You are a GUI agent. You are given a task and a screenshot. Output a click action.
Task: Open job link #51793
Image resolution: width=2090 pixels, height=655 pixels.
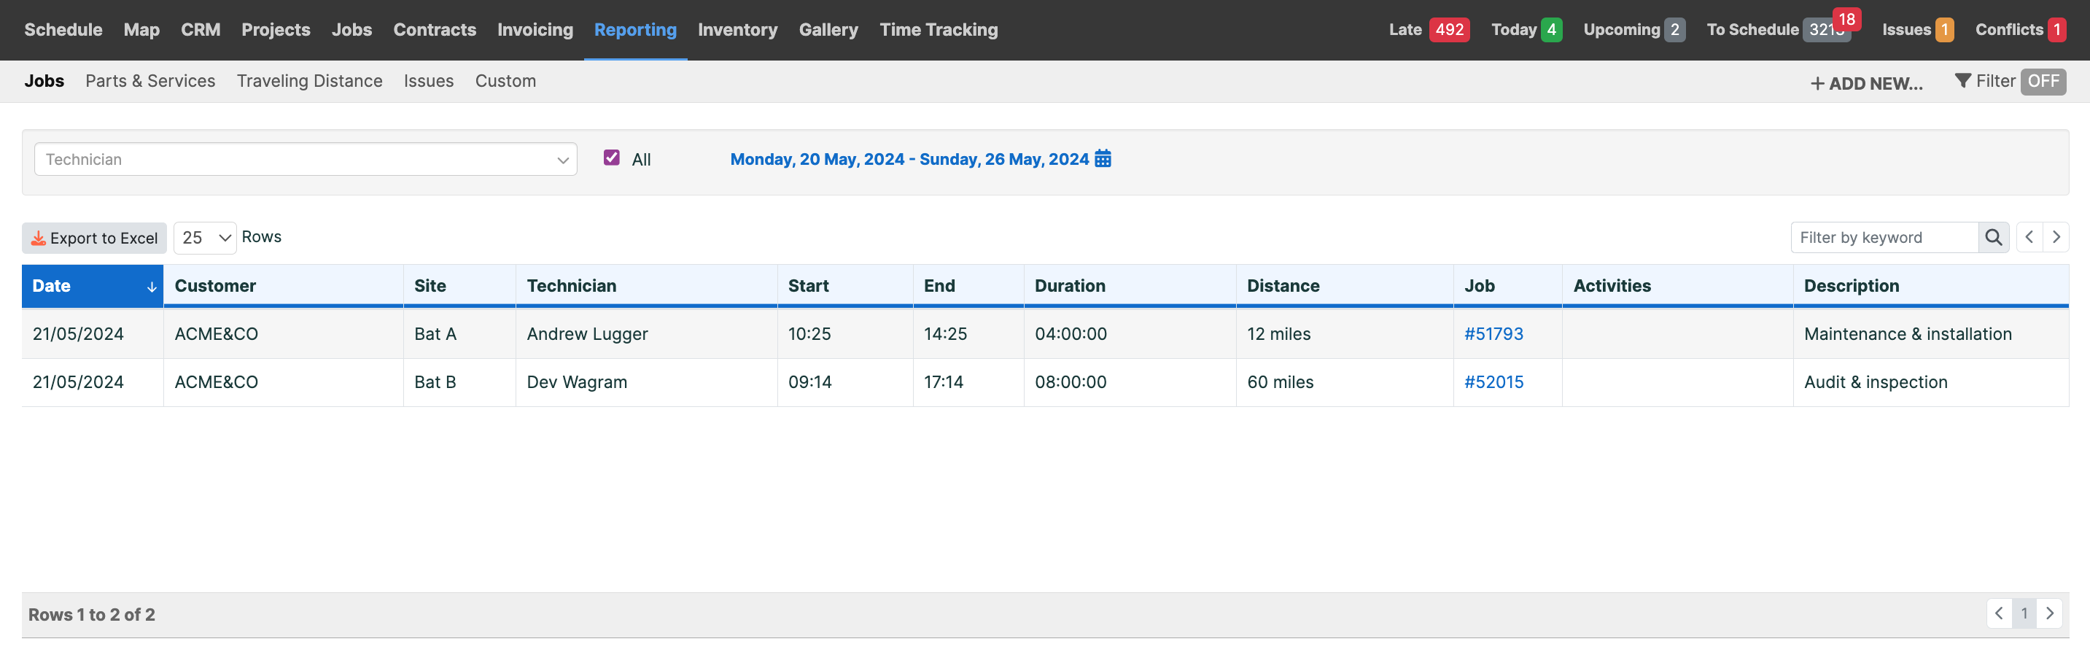pyautogui.click(x=1493, y=333)
